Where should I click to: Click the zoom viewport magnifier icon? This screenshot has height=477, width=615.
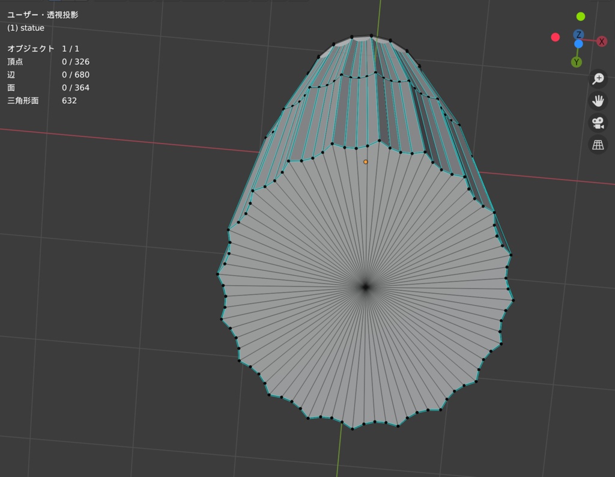[x=598, y=79]
